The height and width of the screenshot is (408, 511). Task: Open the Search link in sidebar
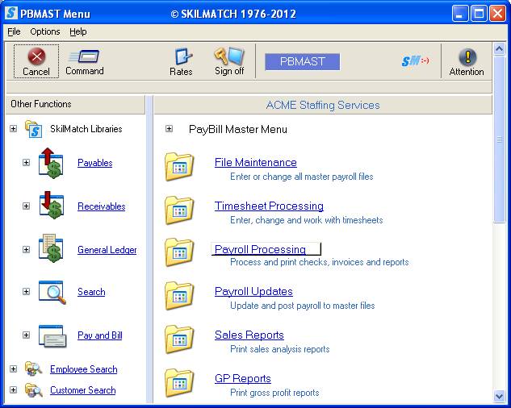(91, 292)
